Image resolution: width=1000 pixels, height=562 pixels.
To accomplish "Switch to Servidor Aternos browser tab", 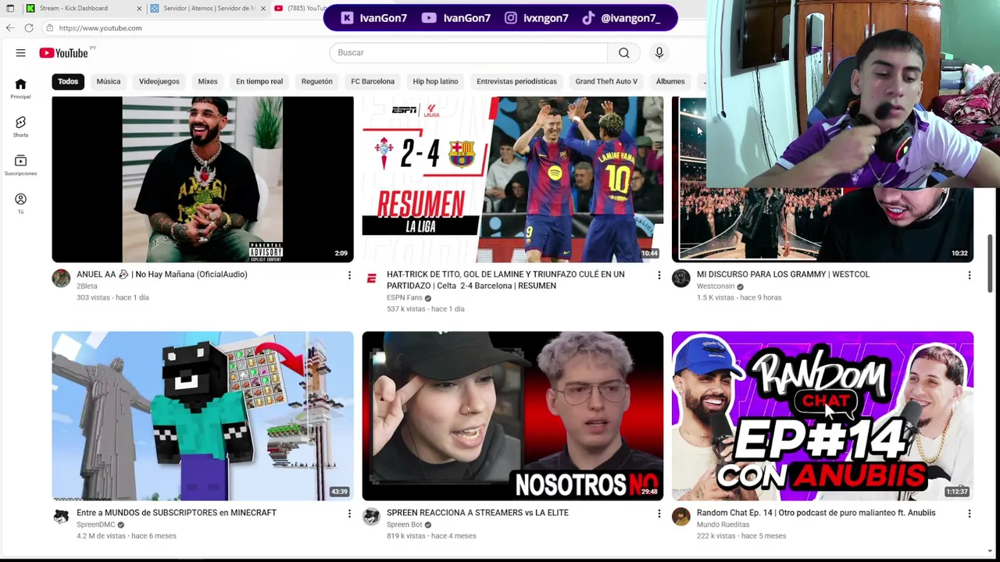I will [209, 9].
